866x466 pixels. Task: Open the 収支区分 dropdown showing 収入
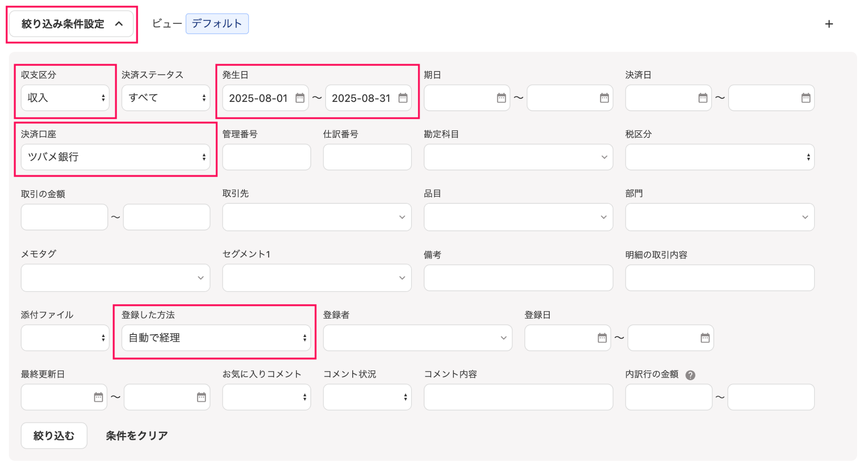pos(65,98)
